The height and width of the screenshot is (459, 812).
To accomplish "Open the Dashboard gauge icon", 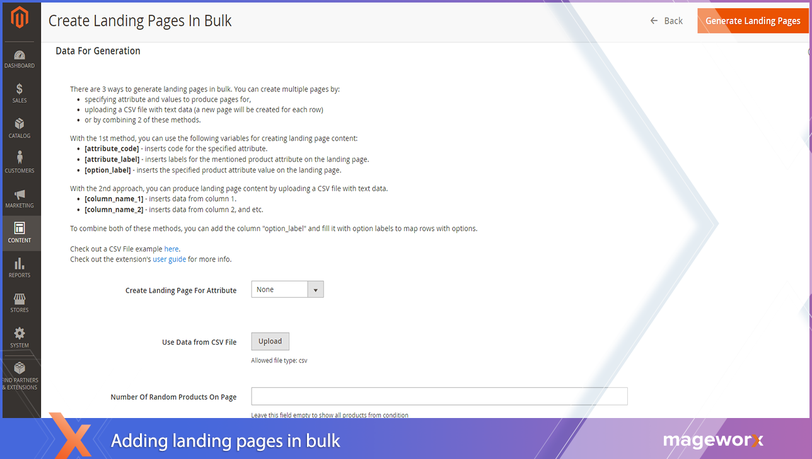I will pyautogui.click(x=20, y=55).
